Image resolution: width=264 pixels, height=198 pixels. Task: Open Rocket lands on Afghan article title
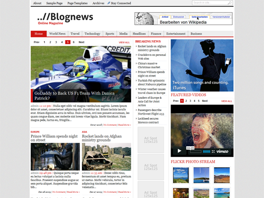(102, 138)
